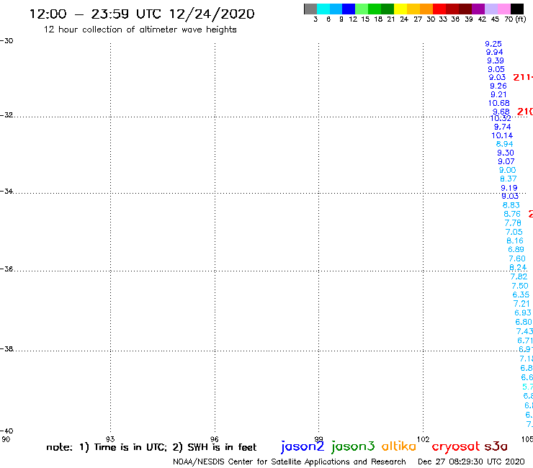Click the 7.82 wave height value
The height and width of the screenshot is (468, 533).
pos(519,277)
